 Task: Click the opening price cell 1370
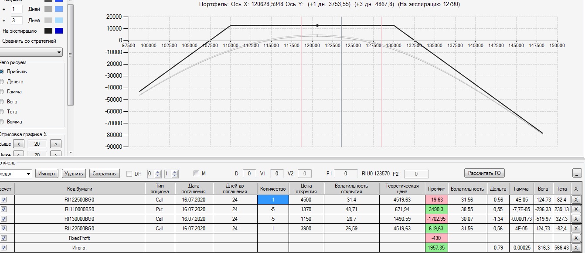point(306,209)
